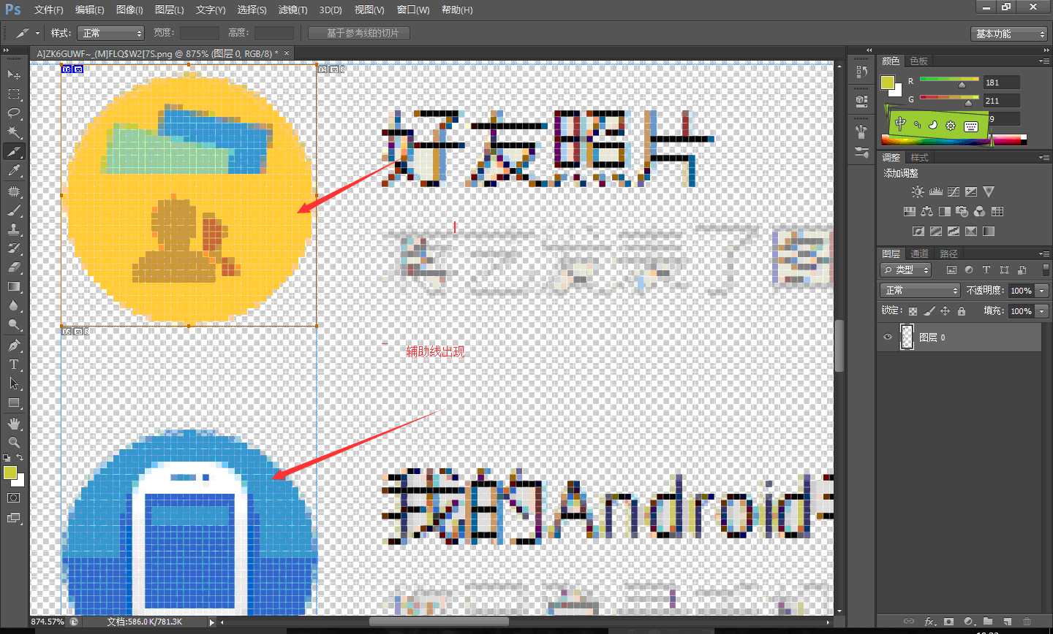Open the layer filter 类型 dropdown
This screenshot has height=634, width=1053.
tap(905, 270)
